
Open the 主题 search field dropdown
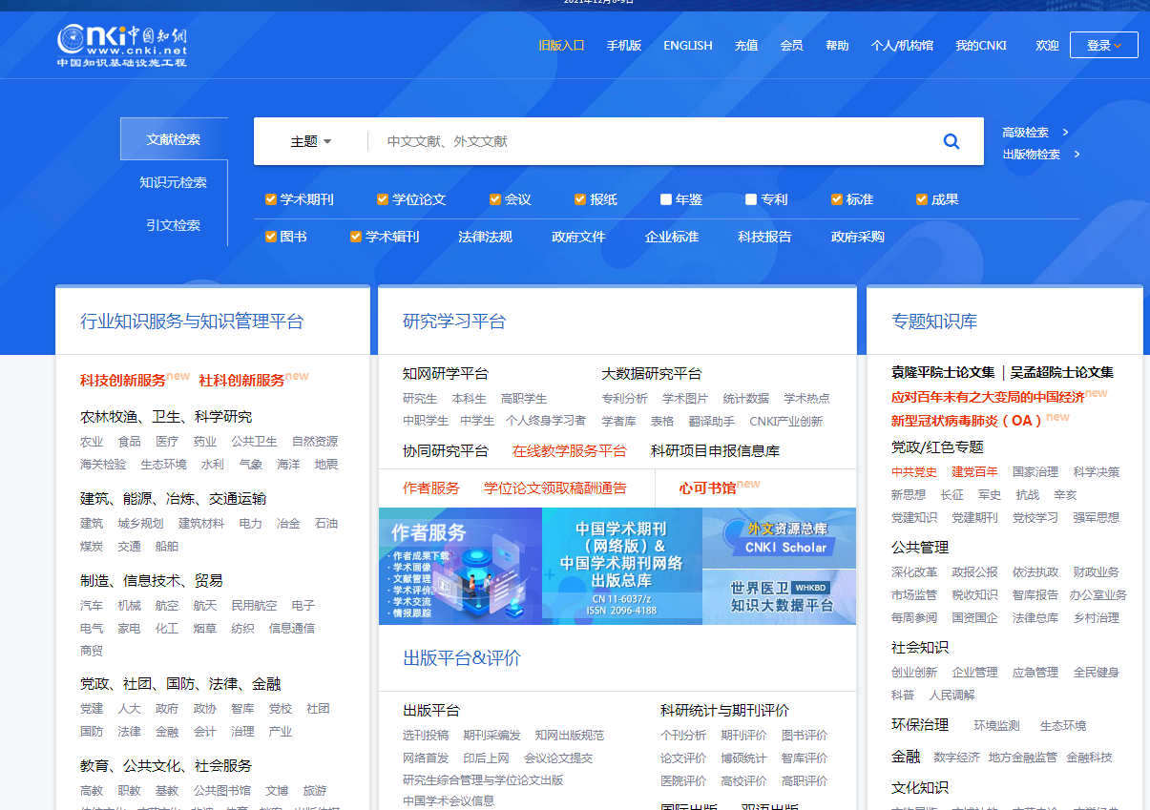[x=311, y=141]
